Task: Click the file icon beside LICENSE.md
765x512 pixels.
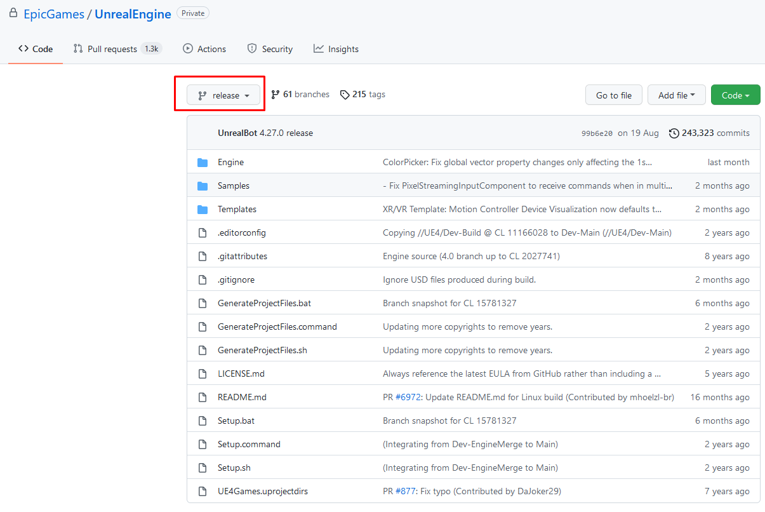Action: [x=203, y=374]
